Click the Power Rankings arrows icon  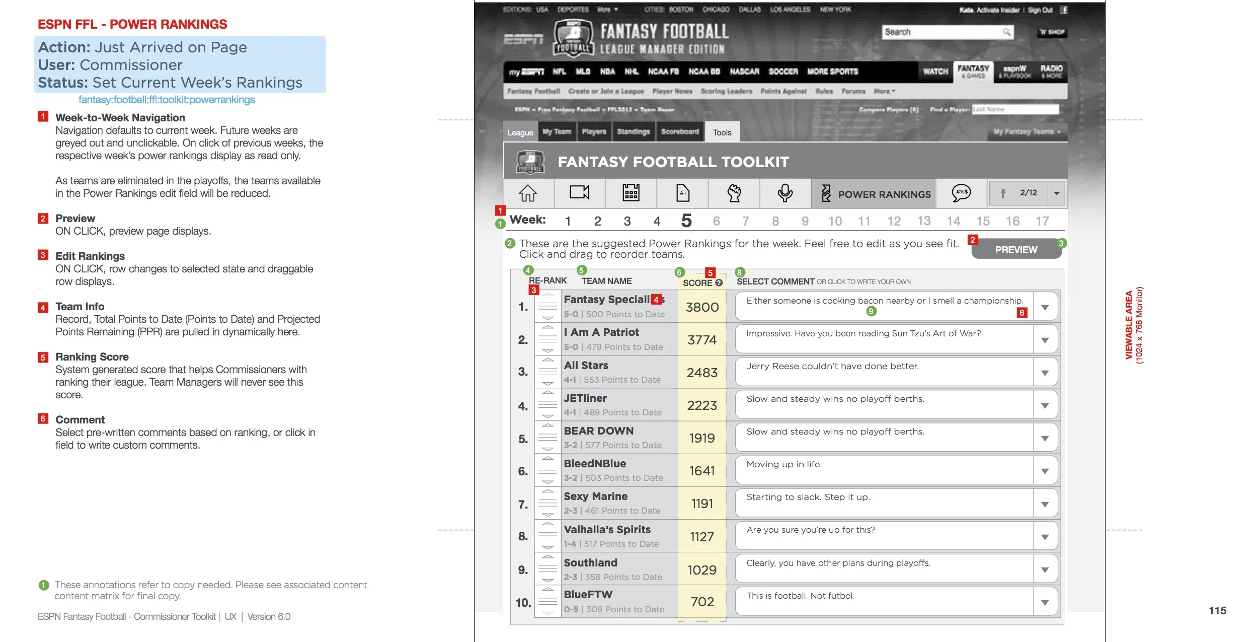tap(826, 193)
